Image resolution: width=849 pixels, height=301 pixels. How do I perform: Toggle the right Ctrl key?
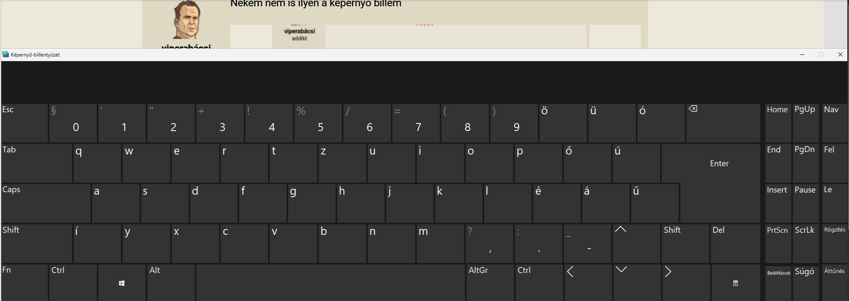538,283
